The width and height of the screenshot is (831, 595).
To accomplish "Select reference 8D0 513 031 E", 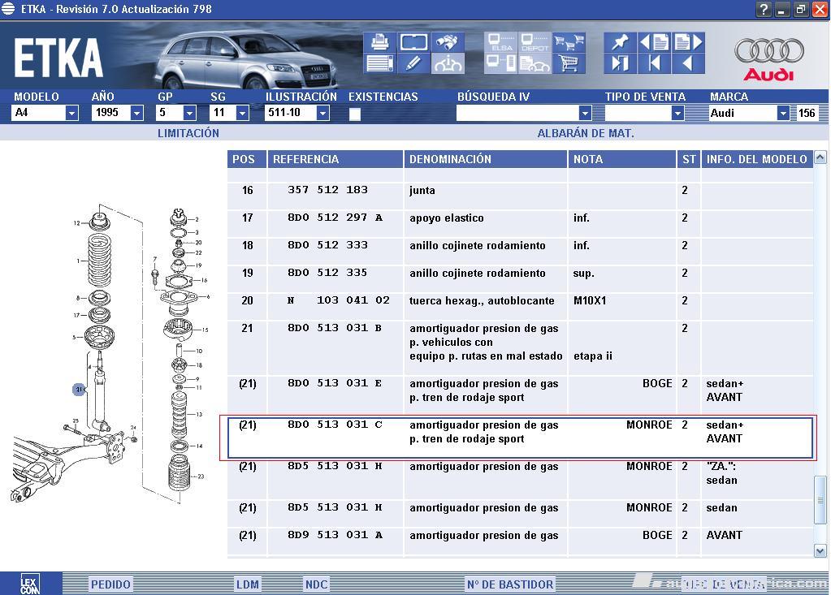I will pos(335,382).
